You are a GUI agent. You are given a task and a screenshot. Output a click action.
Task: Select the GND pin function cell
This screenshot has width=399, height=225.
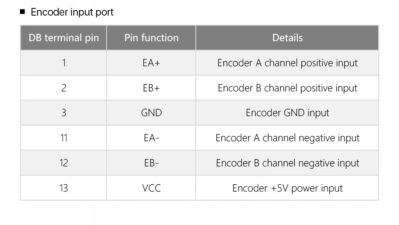coord(151,113)
